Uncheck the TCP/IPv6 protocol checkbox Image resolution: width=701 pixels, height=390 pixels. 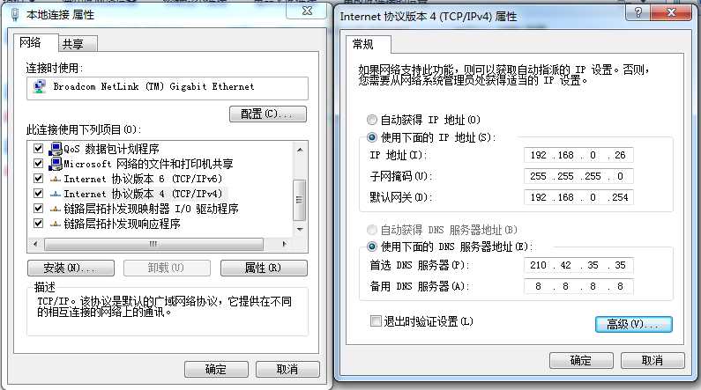click(x=39, y=179)
